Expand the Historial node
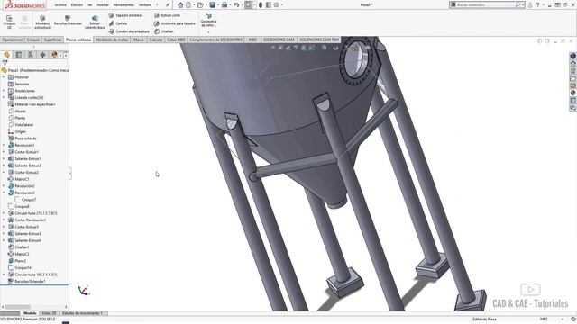The height and width of the screenshot is (324, 577). tap(4, 77)
